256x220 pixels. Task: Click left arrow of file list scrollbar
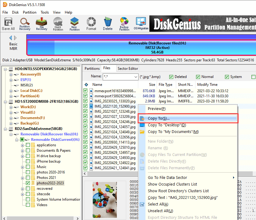[x=85, y=174]
